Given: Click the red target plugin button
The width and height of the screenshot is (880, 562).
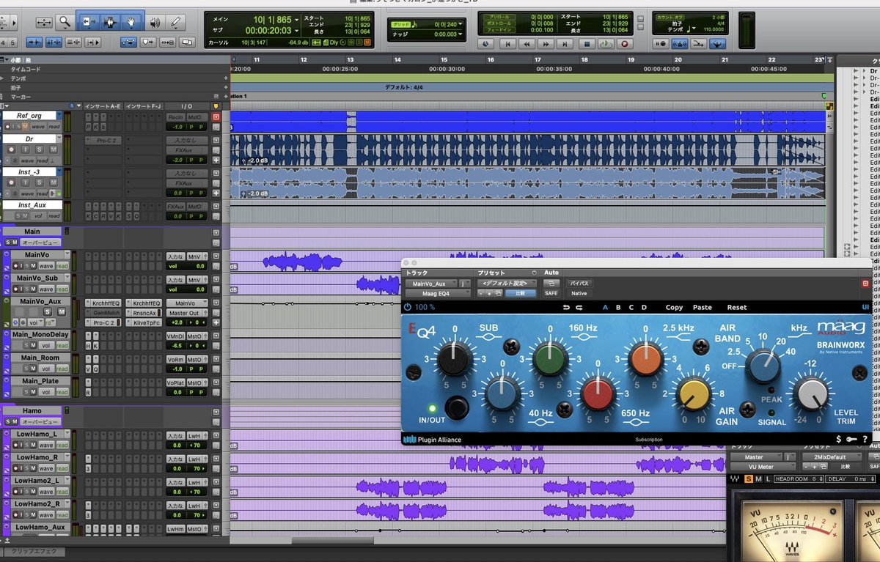Looking at the screenshot, I should [865, 283].
